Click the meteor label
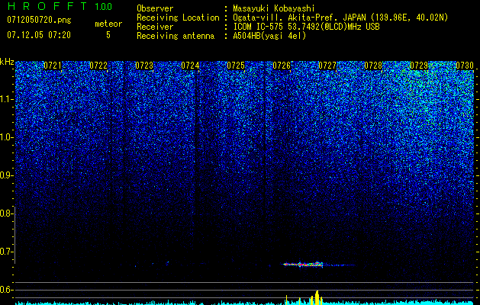This screenshot has height=305, width=480. (x=108, y=24)
